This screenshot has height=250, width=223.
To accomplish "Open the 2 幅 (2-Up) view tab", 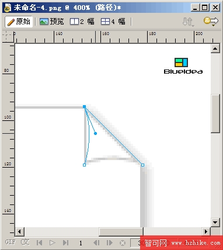I will tap(82, 22).
